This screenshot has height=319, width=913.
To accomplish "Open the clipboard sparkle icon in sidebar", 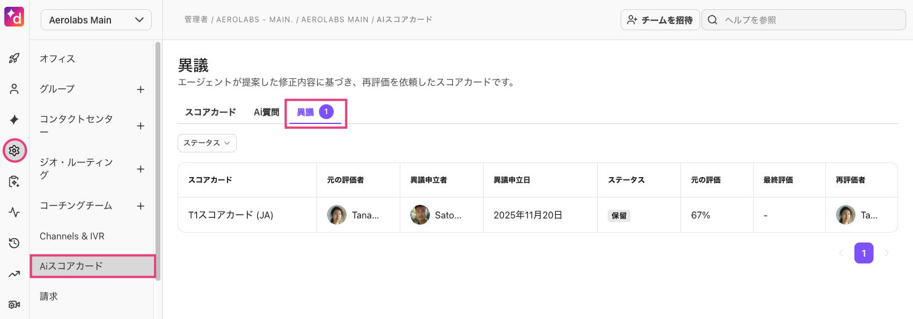I will tap(14, 181).
